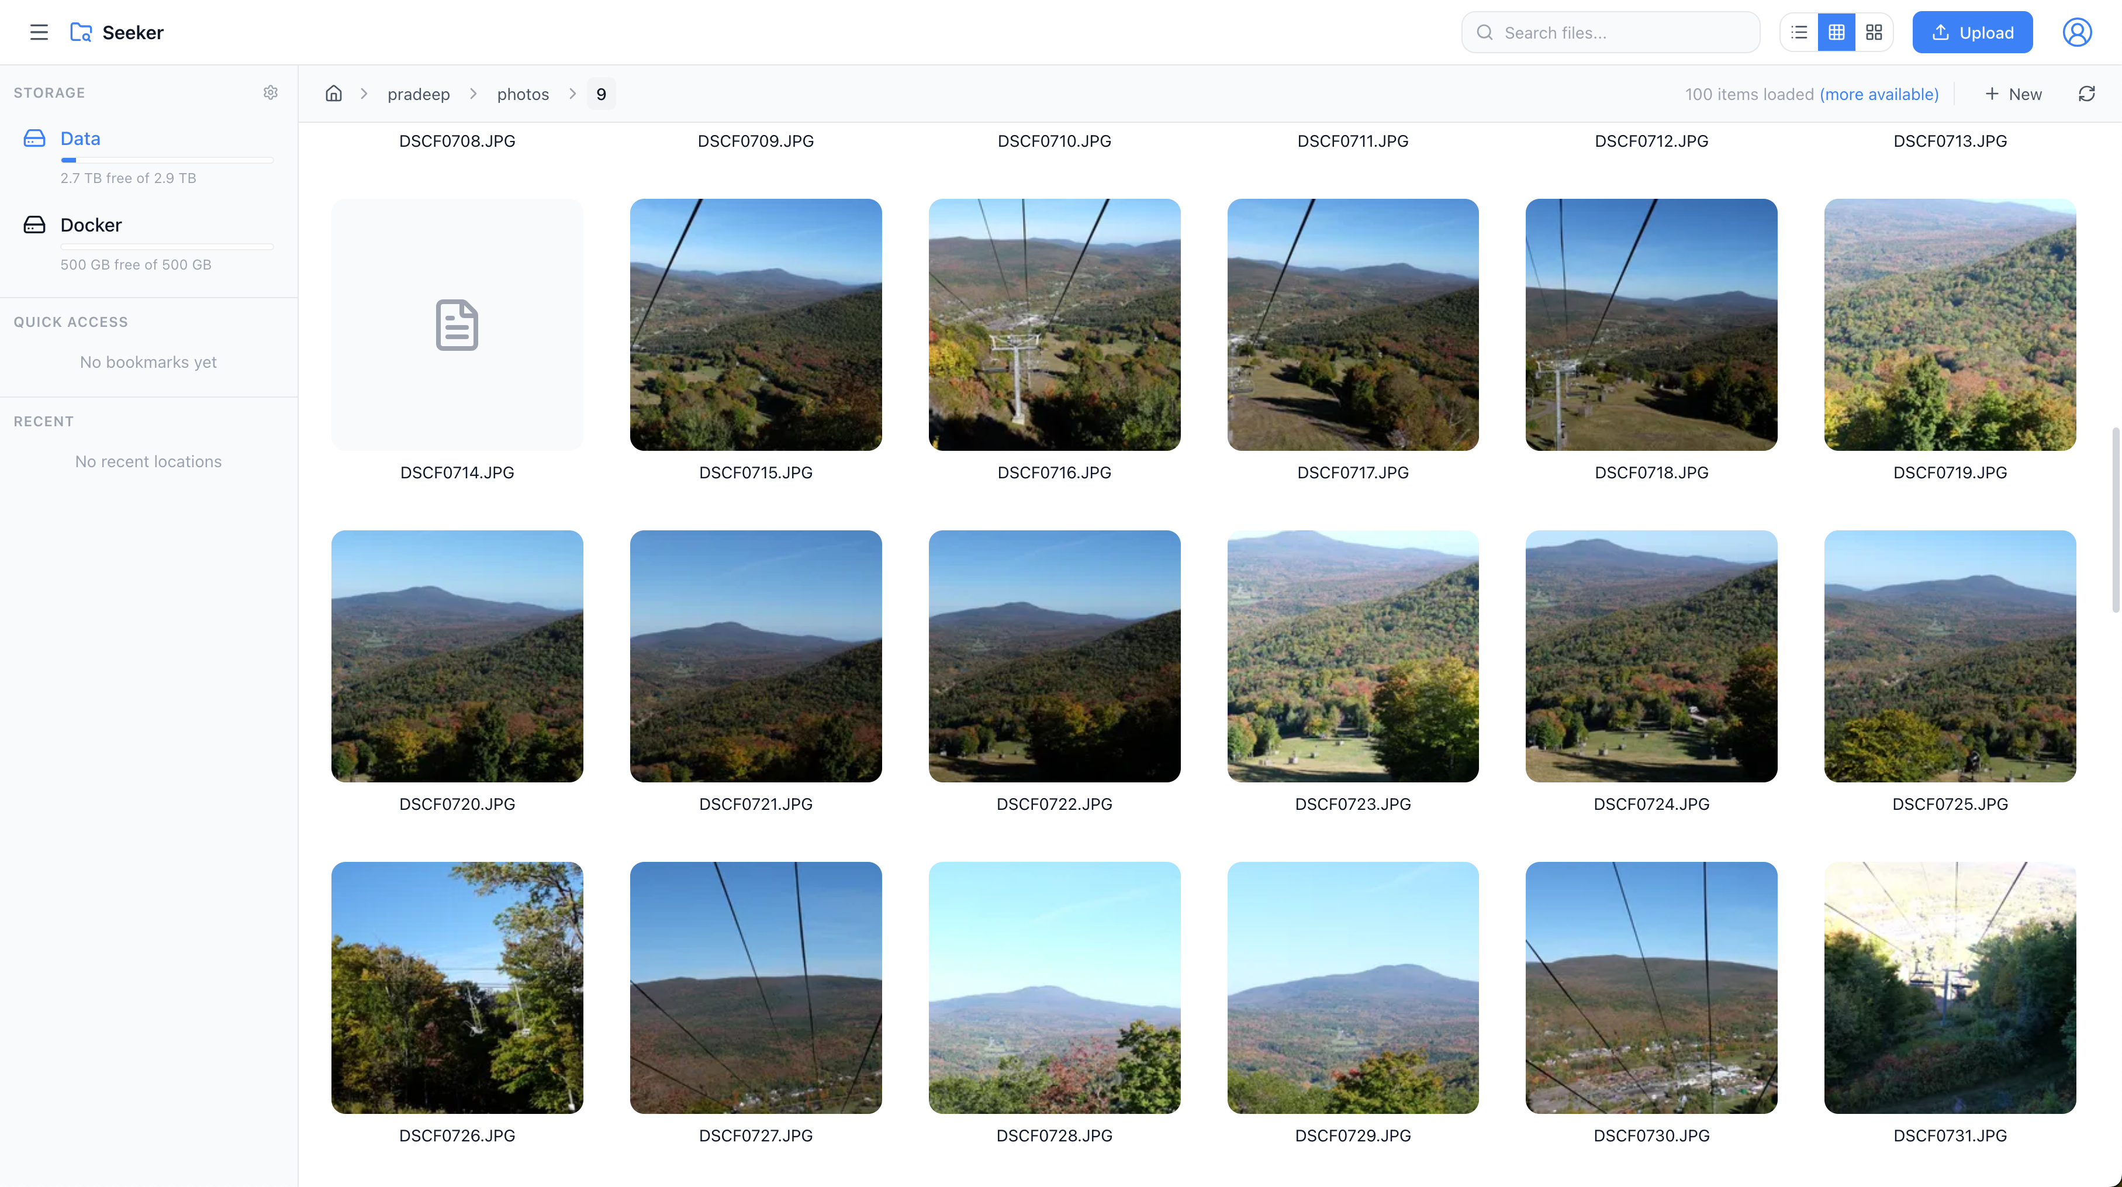Switch to large tiles view
The height and width of the screenshot is (1187, 2122).
tap(1874, 32)
